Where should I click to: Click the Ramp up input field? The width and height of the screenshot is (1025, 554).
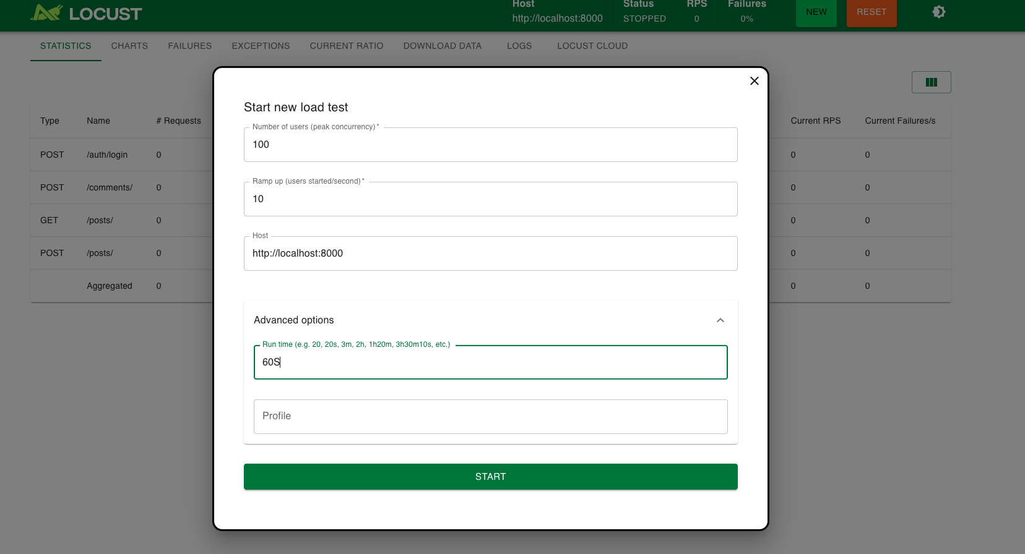pyautogui.click(x=490, y=199)
